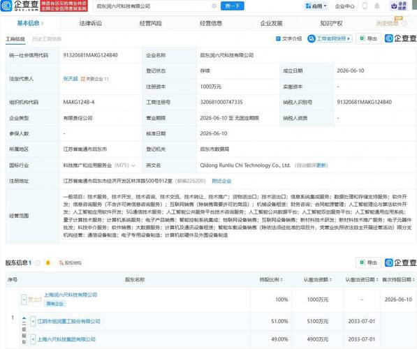Switch to the 经营信息 tab
The image size is (417, 349).
(211, 24)
